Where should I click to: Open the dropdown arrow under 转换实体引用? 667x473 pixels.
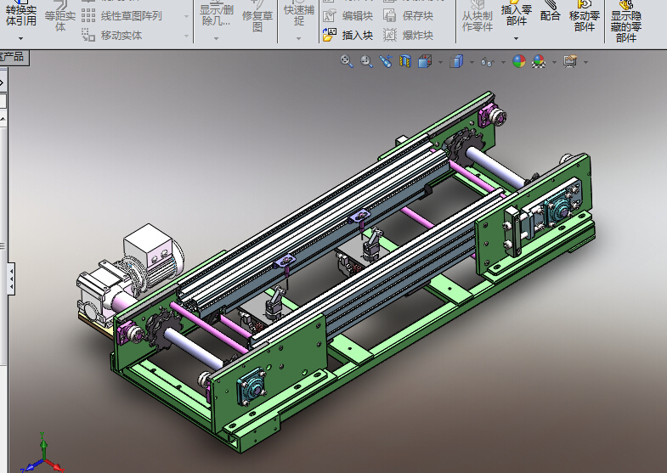21,39
